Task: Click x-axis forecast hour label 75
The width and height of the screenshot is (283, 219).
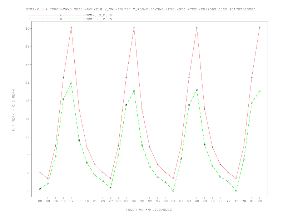Action: 236,201
